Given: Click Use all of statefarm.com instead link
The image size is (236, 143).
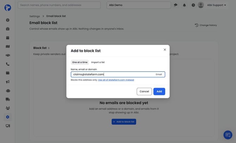Looking at the screenshot, I should click(x=116, y=80).
